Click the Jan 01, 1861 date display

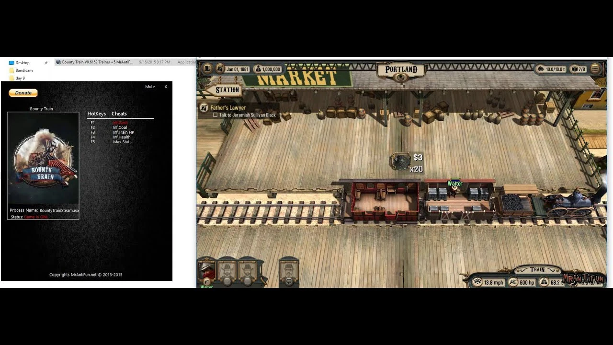[x=238, y=69]
